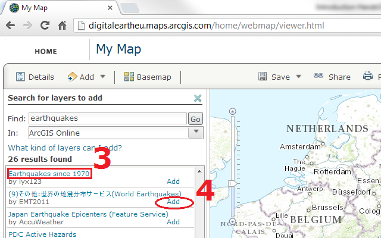The image size is (381, 238).
Task: Click the 'by lyx123' author text
Action: pyautogui.click(x=25, y=181)
